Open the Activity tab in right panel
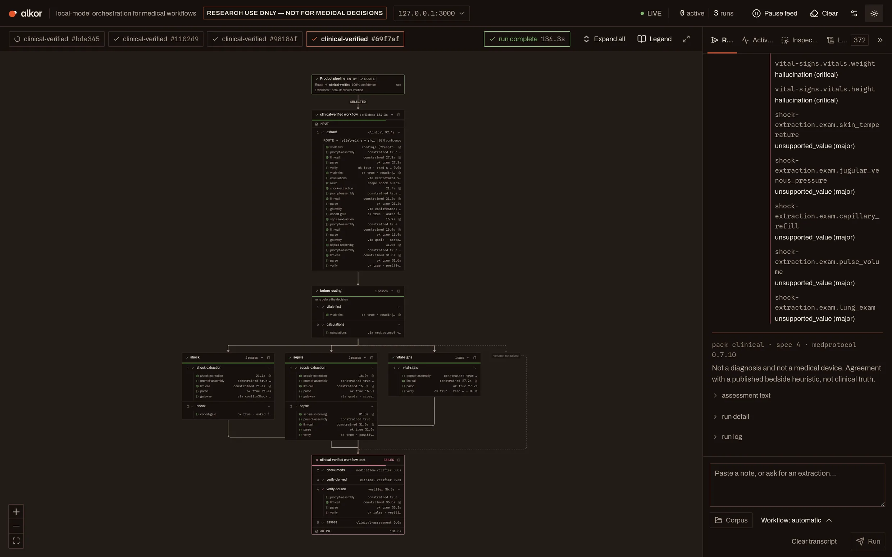Screen dimensions: 892x557 757,40
